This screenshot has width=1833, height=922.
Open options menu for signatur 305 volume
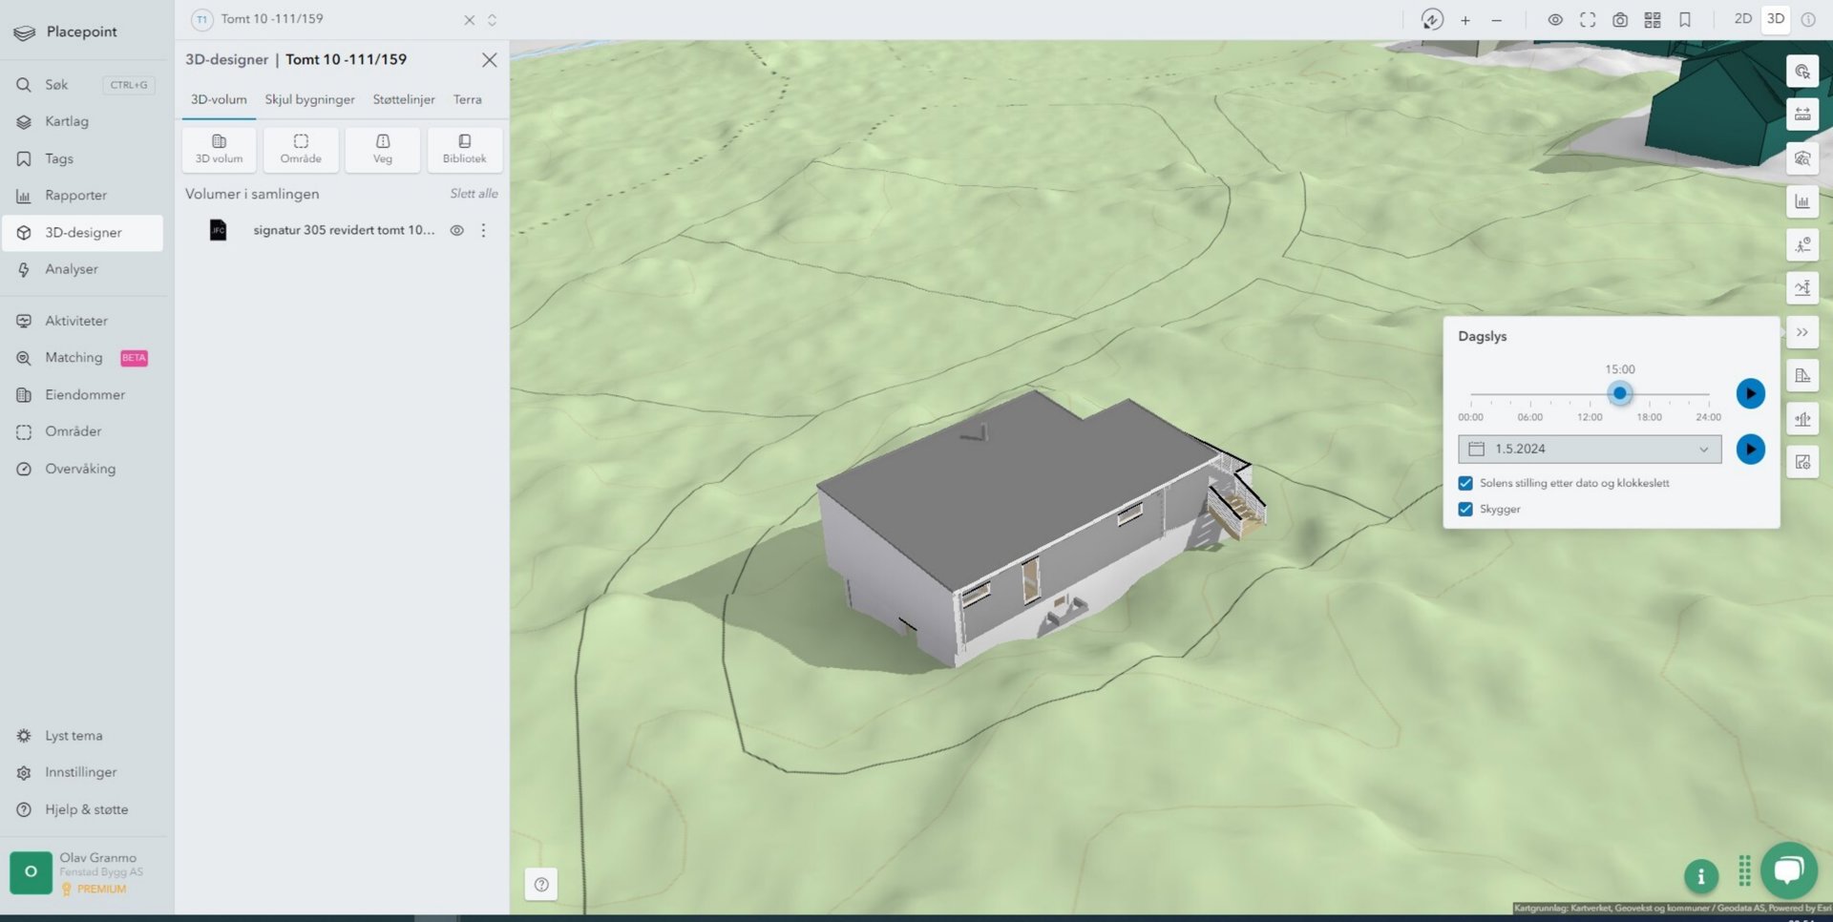pyautogui.click(x=483, y=230)
